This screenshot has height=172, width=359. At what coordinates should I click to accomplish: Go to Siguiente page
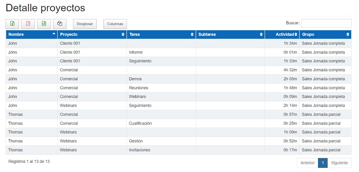tap(339, 163)
